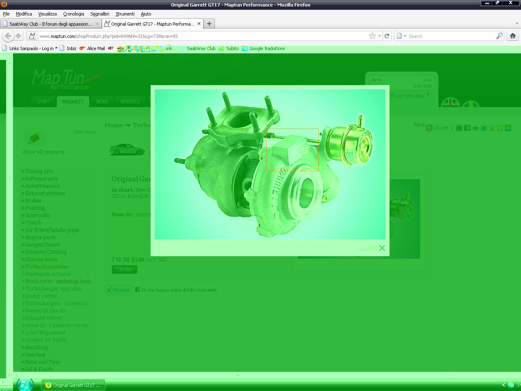Click the Windows Start orb
521x391 pixels.
pyautogui.click(x=25, y=384)
